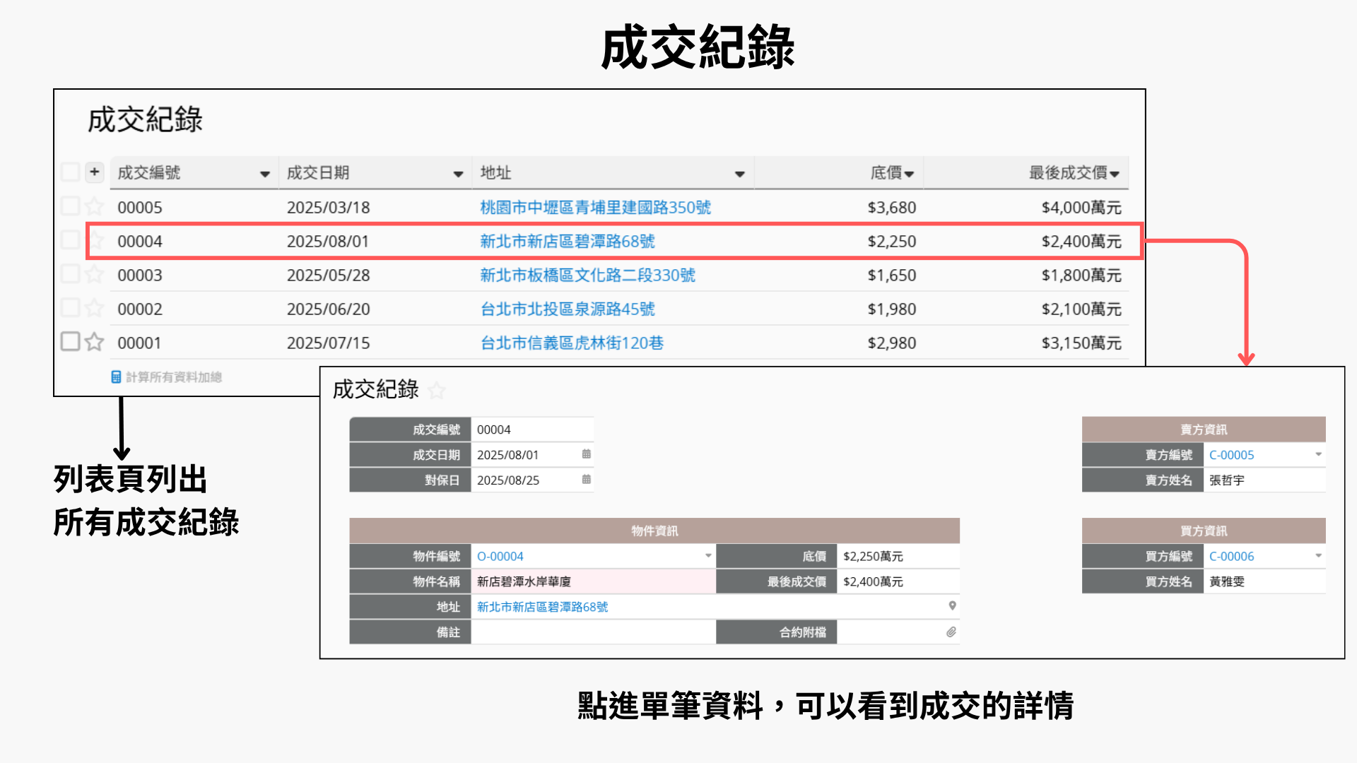This screenshot has height=763, width=1357.
Task: Check the checkbox for row 00005
Action: tap(70, 206)
